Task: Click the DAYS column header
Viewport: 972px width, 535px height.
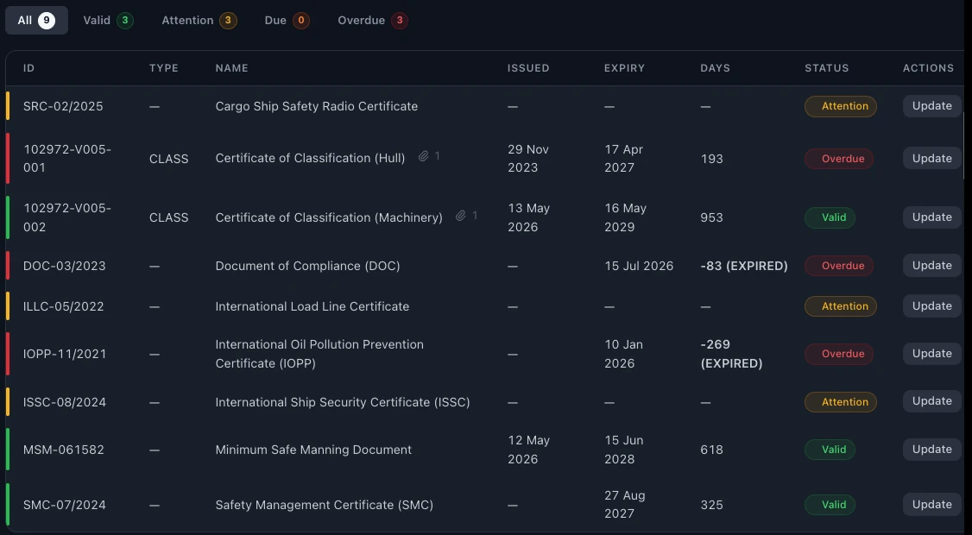Action: [x=715, y=68]
